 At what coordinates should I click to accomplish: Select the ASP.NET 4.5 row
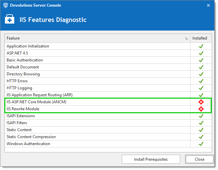point(108,53)
